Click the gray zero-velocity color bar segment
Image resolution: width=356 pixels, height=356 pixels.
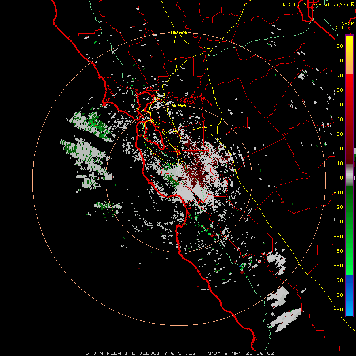point(349,175)
